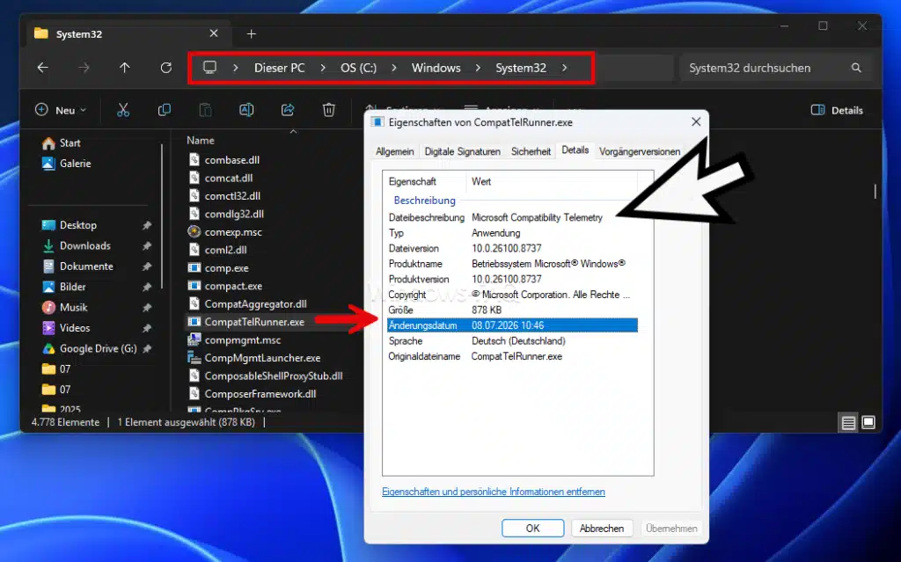Image resolution: width=901 pixels, height=562 pixels.
Task: Expand chevron after OS (C:) in path
Action: point(393,68)
